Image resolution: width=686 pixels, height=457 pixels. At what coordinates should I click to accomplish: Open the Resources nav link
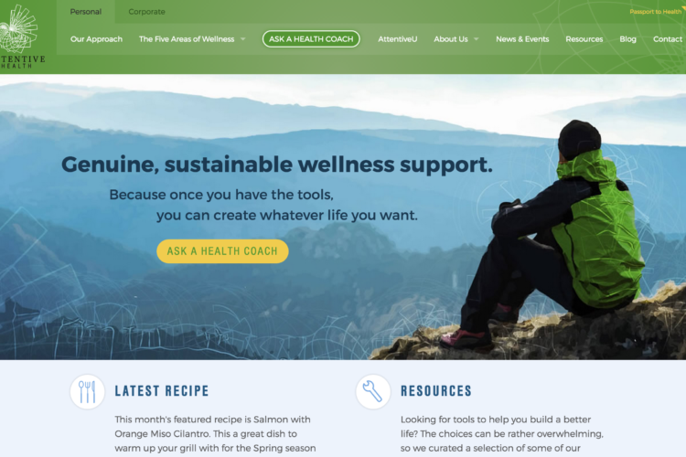pos(584,39)
